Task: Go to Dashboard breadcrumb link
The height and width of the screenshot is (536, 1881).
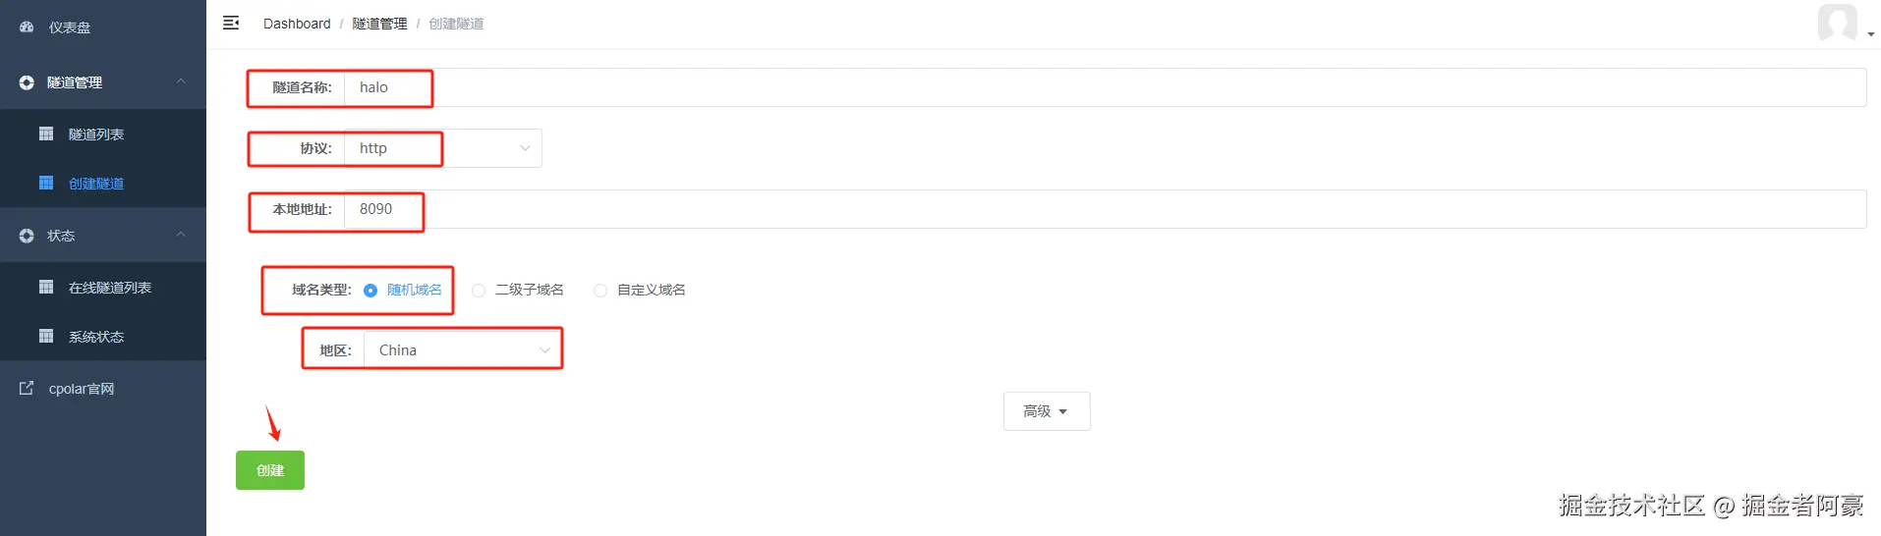Action: pos(297,24)
